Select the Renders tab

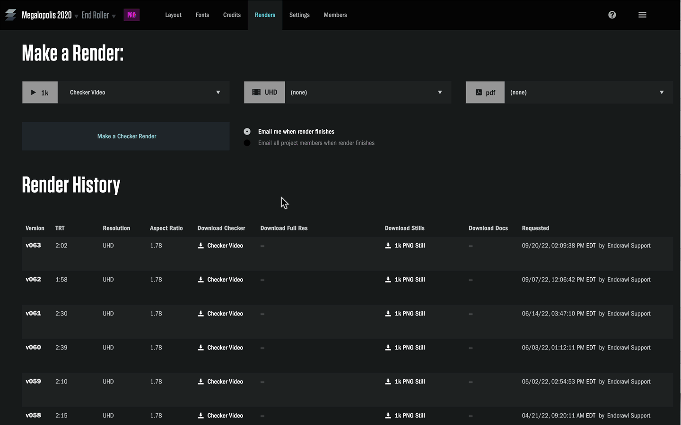pos(265,15)
